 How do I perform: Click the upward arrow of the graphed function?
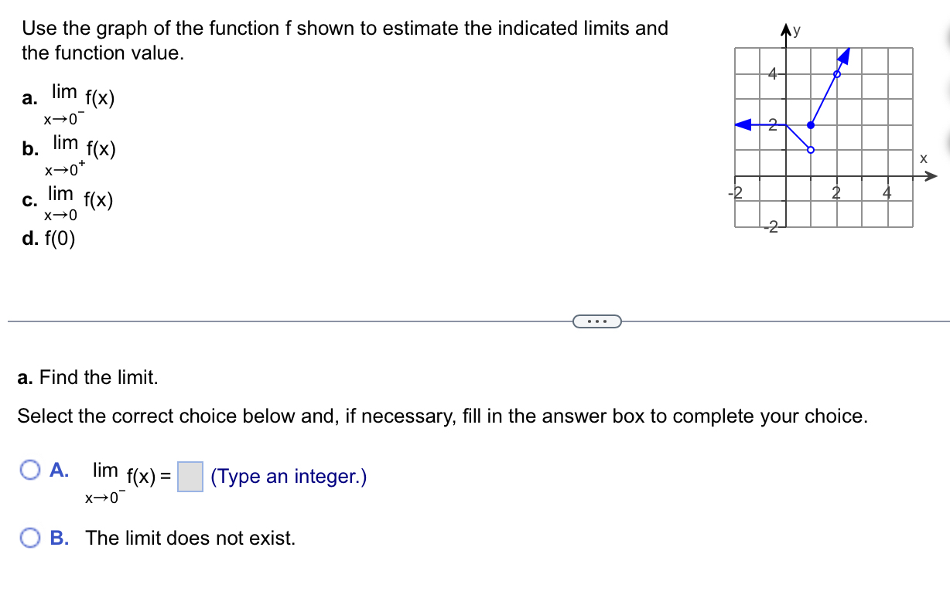[x=844, y=57]
